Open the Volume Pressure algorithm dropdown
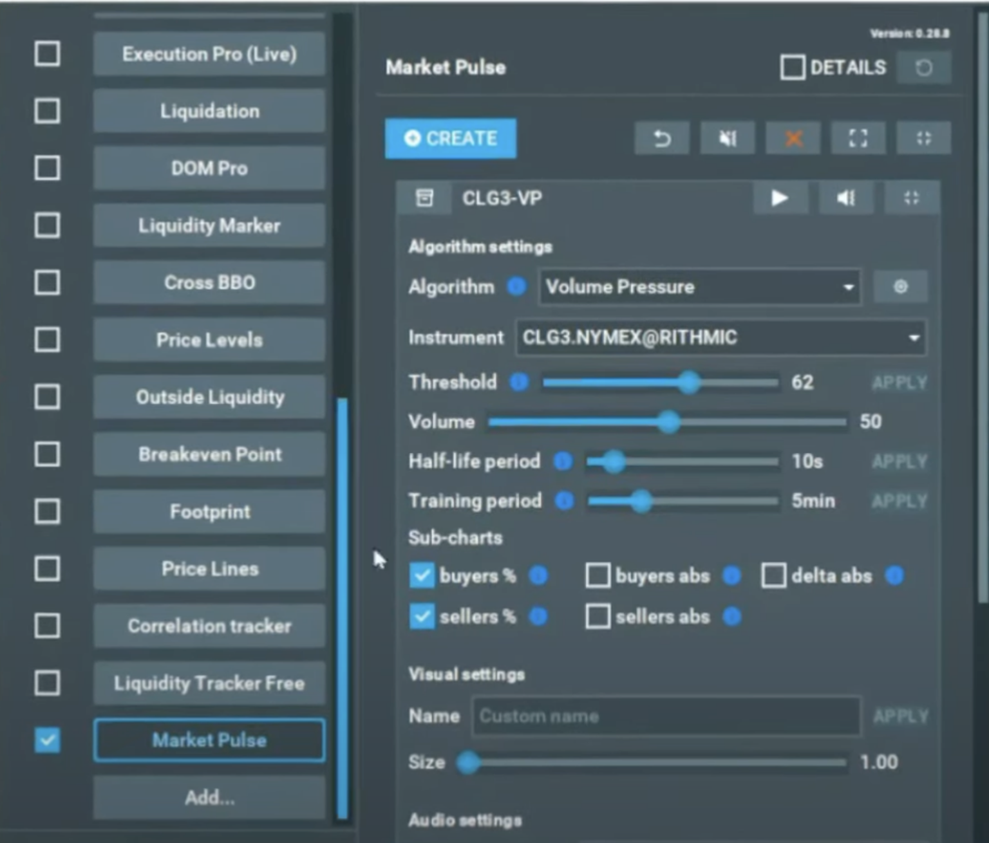 point(700,287)
